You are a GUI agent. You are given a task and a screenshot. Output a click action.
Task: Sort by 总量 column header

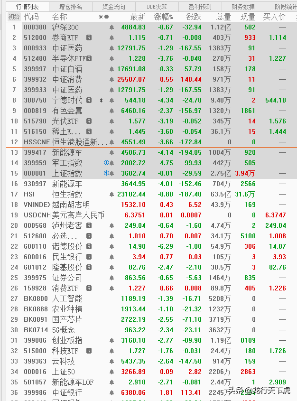pos(223,17)
